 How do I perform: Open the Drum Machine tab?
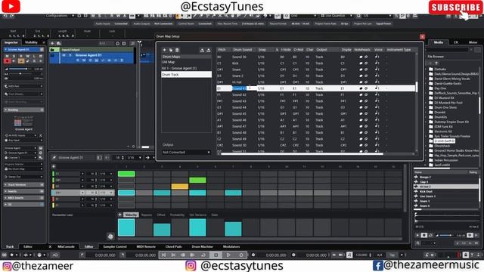(x=202, y=247)
